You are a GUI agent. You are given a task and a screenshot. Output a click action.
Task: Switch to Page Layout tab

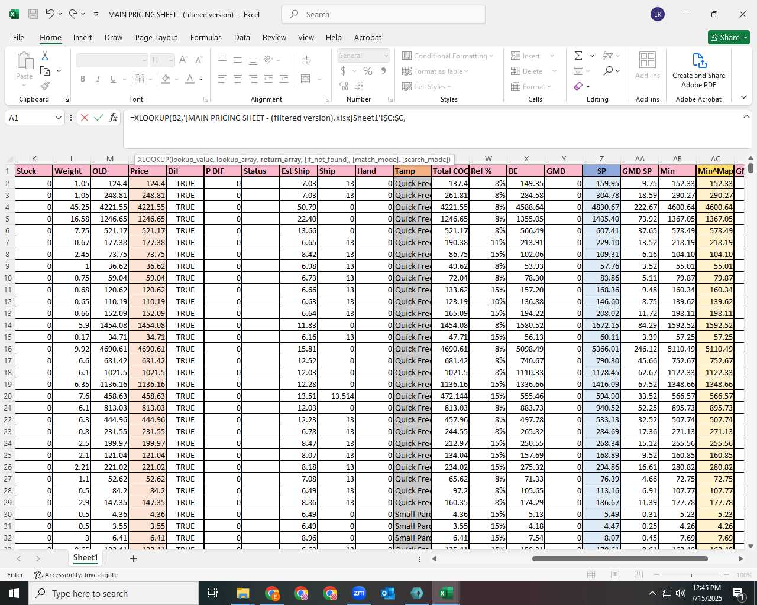(156, 37)
